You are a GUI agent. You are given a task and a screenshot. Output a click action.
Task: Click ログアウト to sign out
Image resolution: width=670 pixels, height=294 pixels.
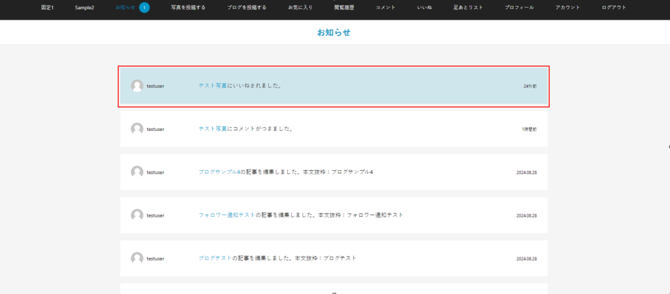click(x=614, y=8)
